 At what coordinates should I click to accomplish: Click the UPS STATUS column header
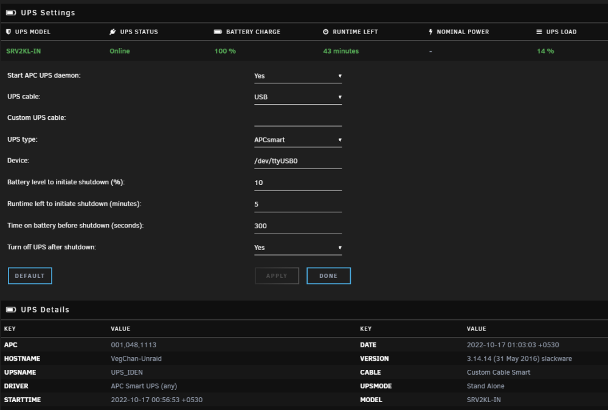[139, 32]
